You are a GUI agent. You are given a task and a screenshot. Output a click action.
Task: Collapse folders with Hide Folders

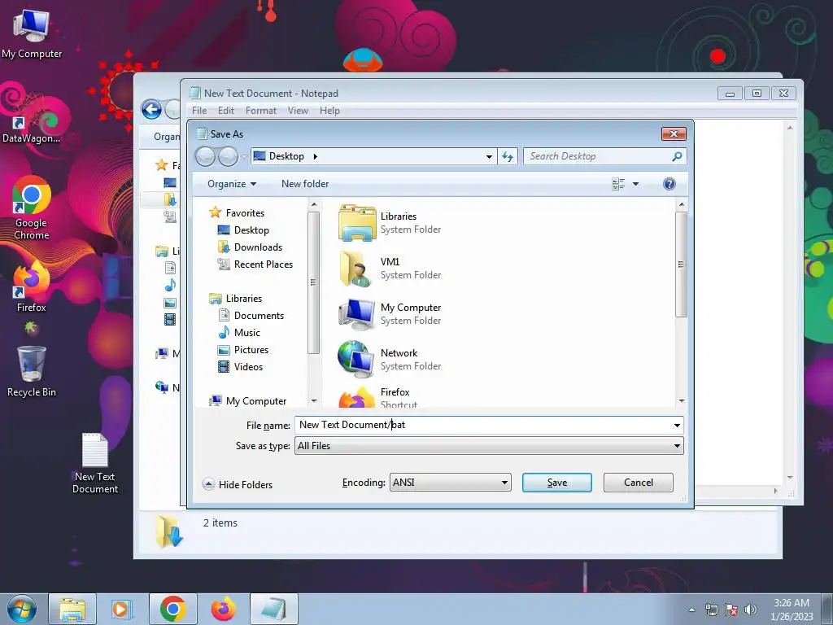(238, 484)
